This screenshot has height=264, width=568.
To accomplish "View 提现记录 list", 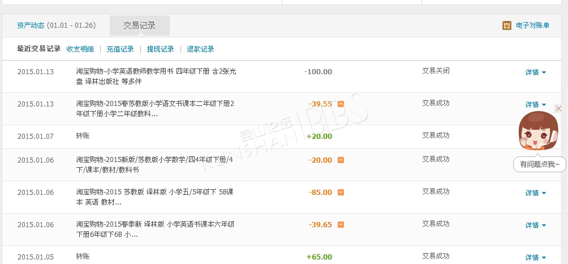I will pyautogui.click(x=161, y=49).
